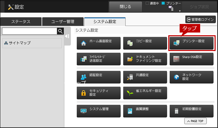
Task: Click the 通信中 status indicator box
Action: [x=147, y=3]
